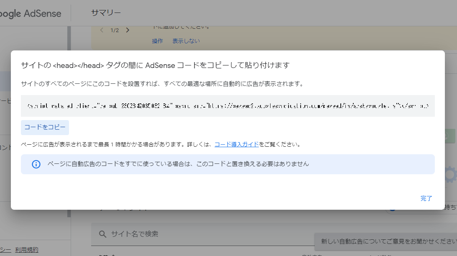Click the Google AdSense logo
Screen dimensions: 457x256
click(30, 13)
